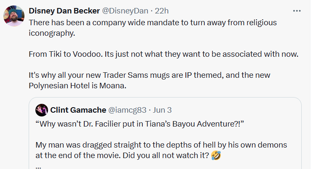Image resolution: width=316 pixels, height=169 pixels.
Task: Click 'Polynesian Hotel is Moana' line
Action: coord(78,86)
